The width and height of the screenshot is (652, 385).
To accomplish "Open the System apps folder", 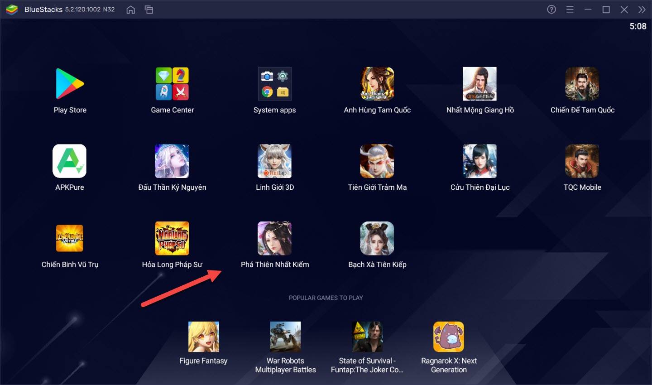I will point(275,84).
